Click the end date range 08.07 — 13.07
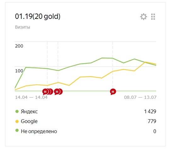Screen dimensions: 171x152 (140, 97)
